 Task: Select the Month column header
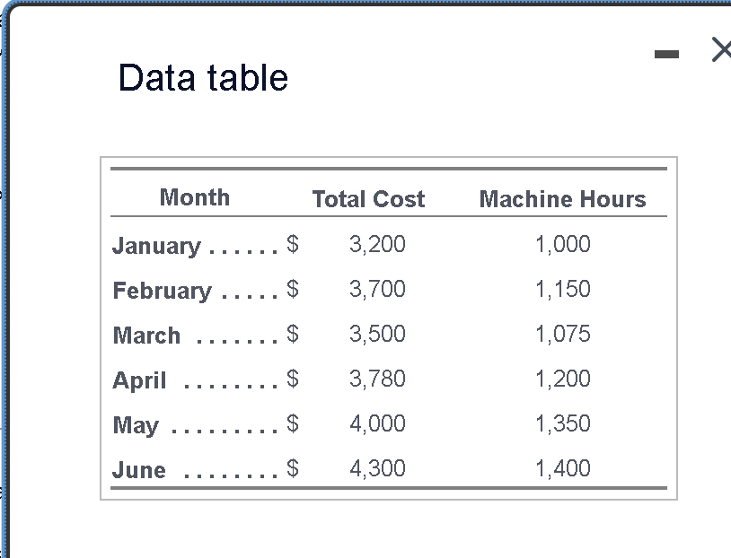tap(195, 197)
